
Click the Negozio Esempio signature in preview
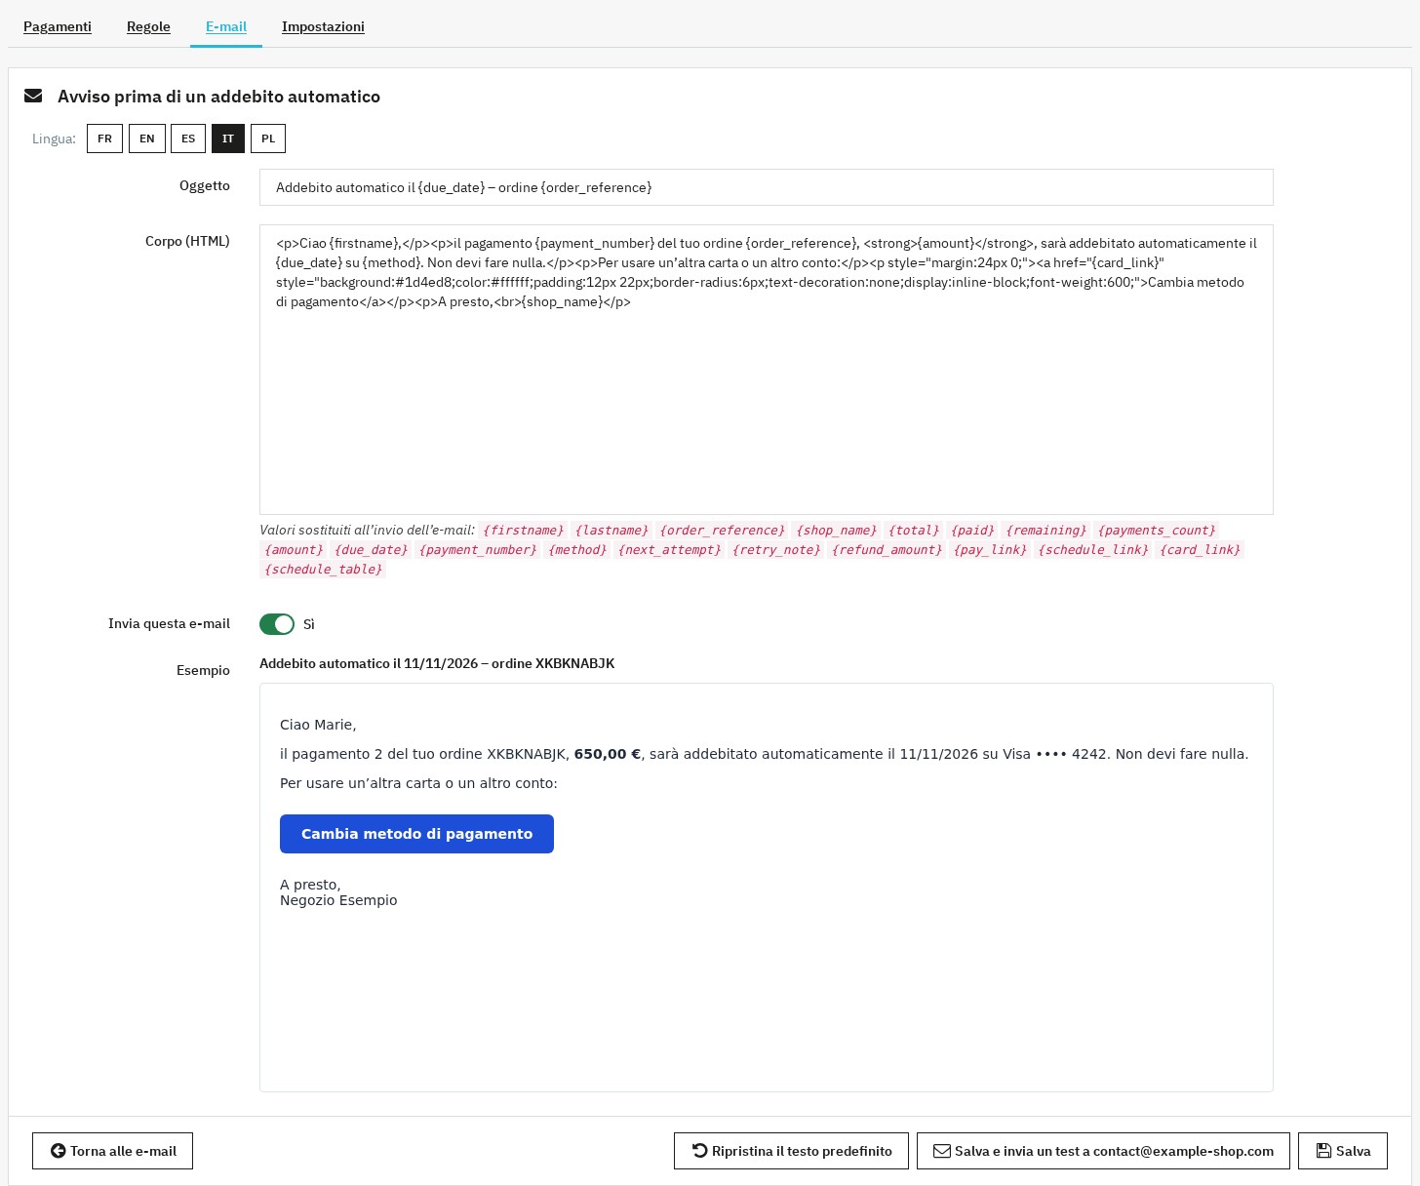tap(338, 900)
